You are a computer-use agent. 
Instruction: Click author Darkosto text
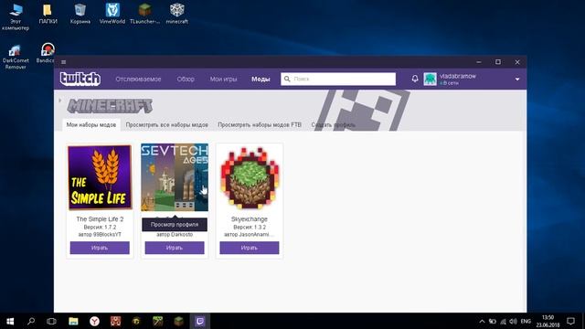pyautogui.click(x=175, y=235)
